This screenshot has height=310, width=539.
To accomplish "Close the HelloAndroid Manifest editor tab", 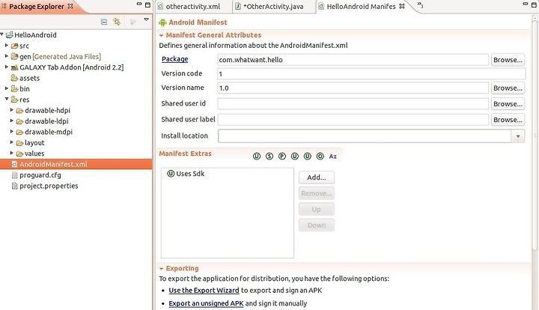I will pyautogui.click(x=402, y=6).
